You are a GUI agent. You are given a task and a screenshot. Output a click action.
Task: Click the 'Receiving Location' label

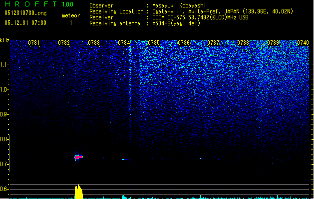[x=116, y=11]
